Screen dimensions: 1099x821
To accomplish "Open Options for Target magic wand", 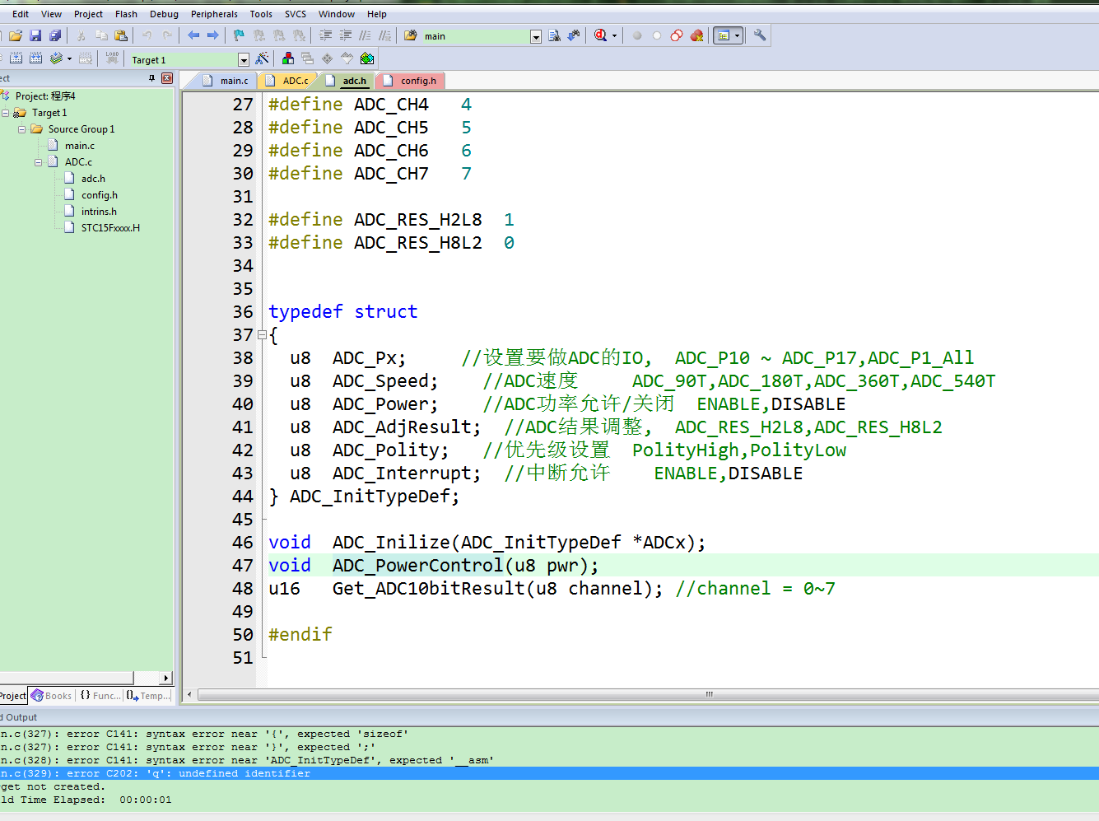I will [x=262, y=58].
